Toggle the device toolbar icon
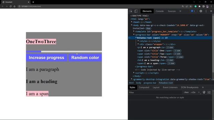The width and height of the screenshot is (214, 120). (136, 11)
